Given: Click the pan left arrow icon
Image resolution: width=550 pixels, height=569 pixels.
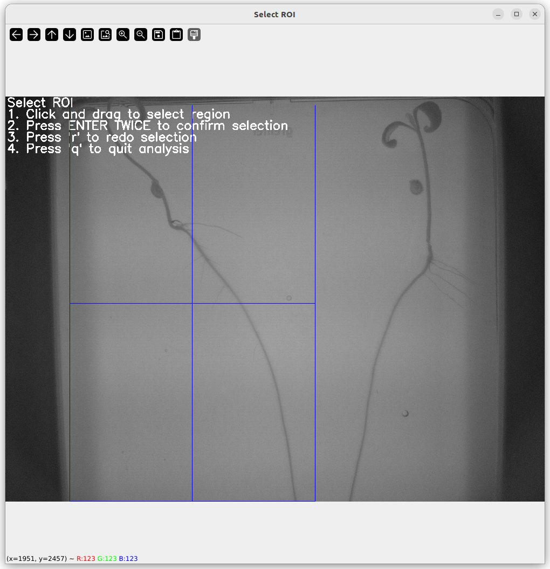Looking at the screenshot, I should (16, 35).
